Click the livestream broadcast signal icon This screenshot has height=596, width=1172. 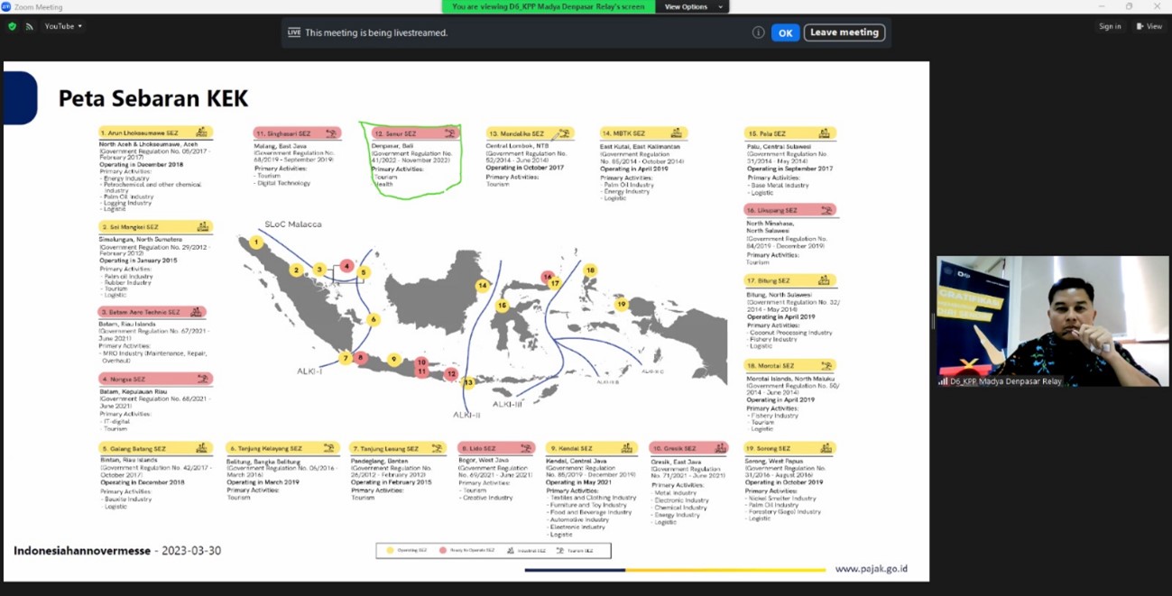pos(29,26)
